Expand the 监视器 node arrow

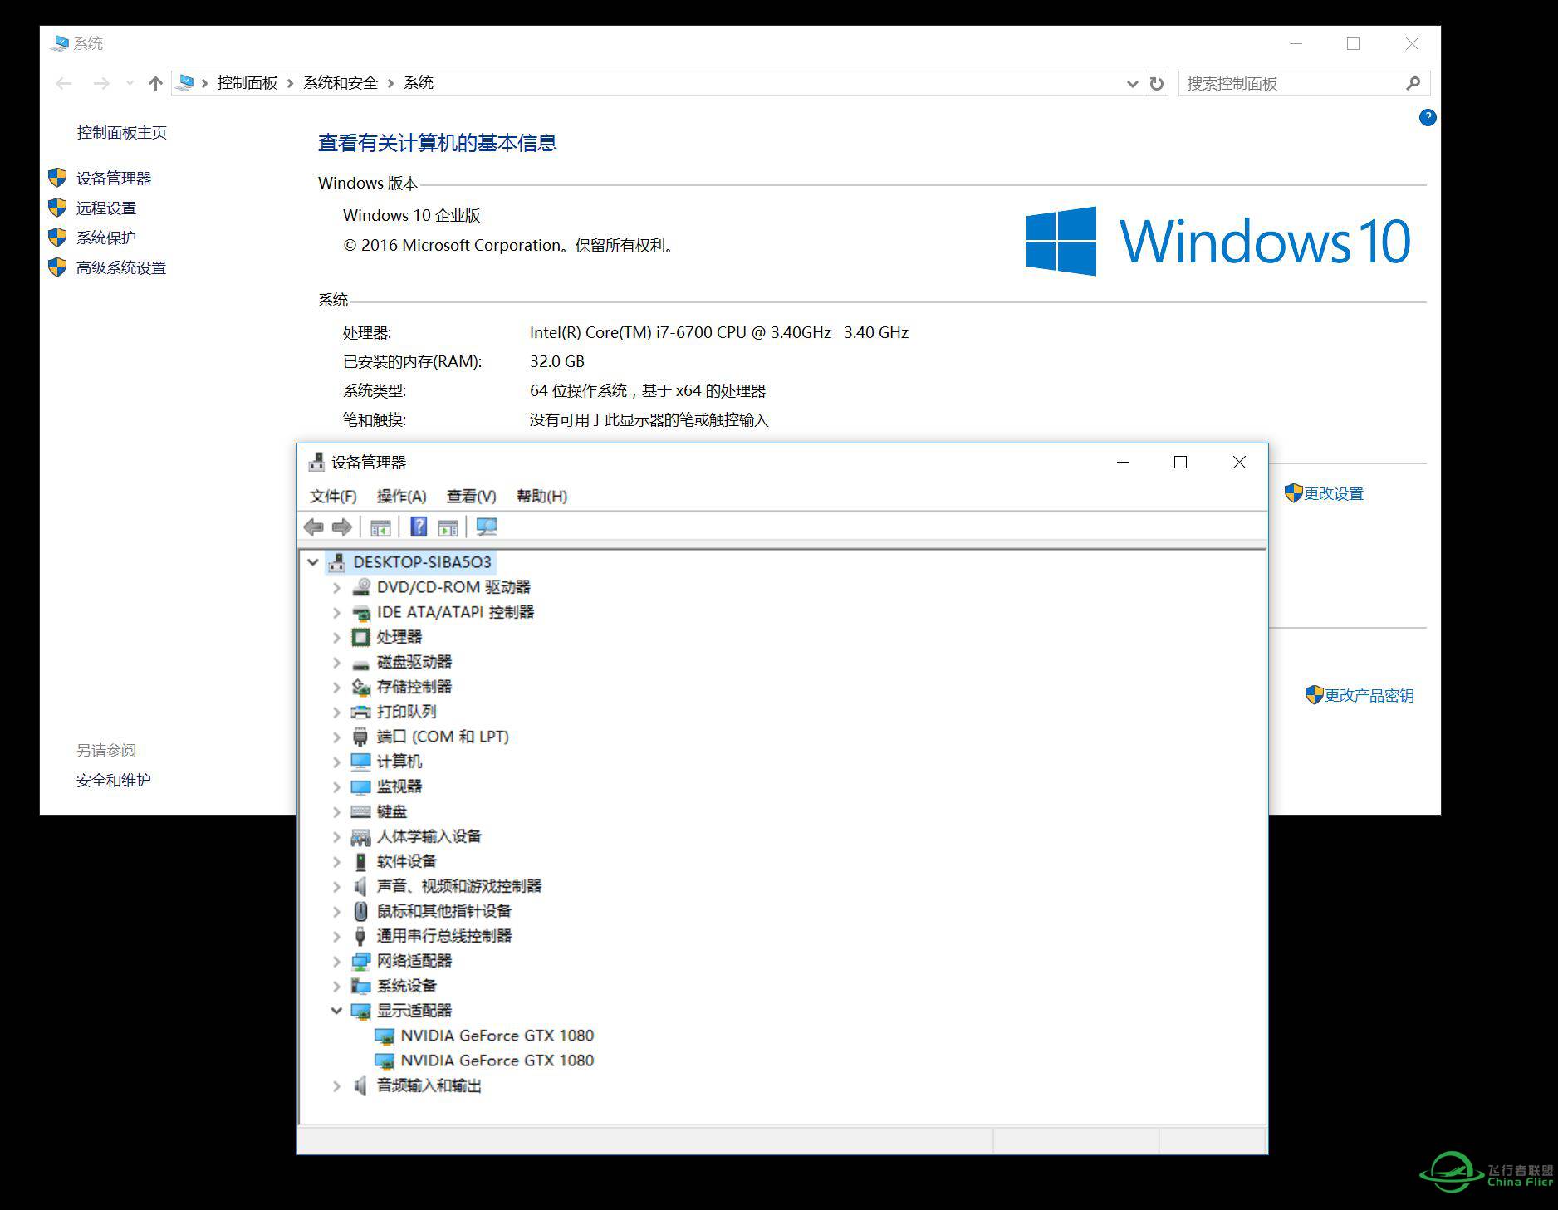click(x=336, y=786)
